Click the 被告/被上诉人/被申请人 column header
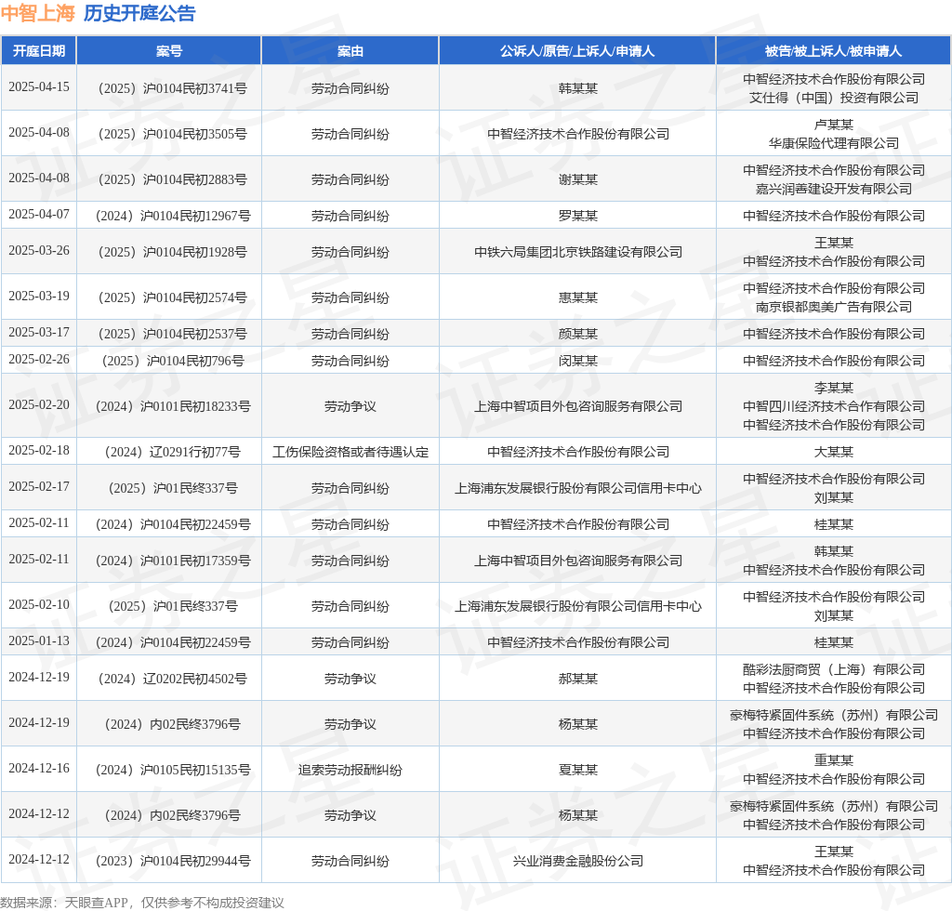Screen dimensions: 952x911 [x=833, y=51]
